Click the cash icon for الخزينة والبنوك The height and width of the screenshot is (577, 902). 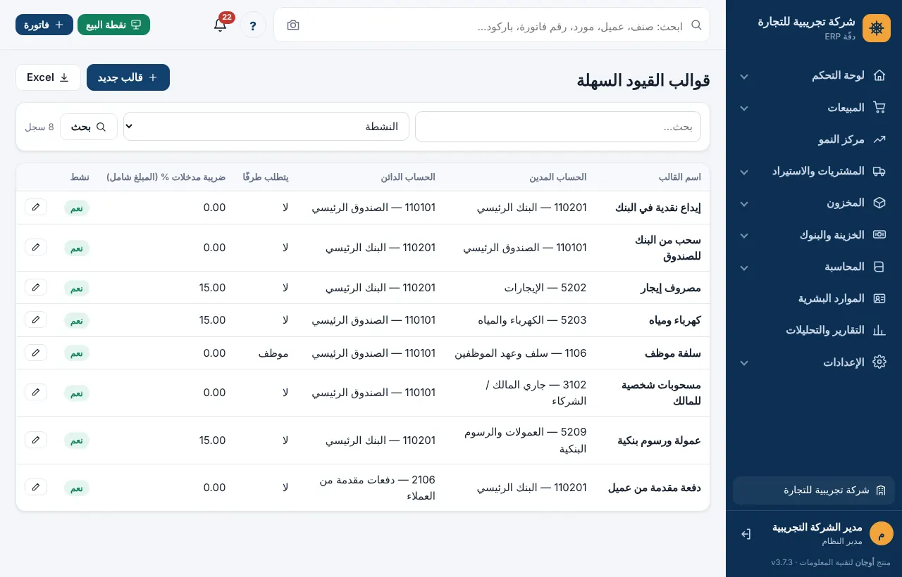879,235
